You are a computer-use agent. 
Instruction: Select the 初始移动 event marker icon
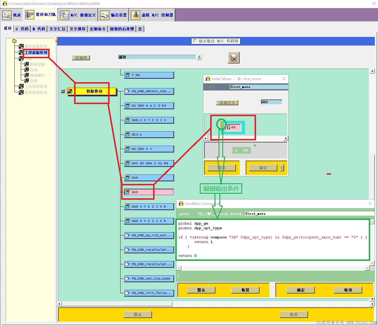(70, 91)
